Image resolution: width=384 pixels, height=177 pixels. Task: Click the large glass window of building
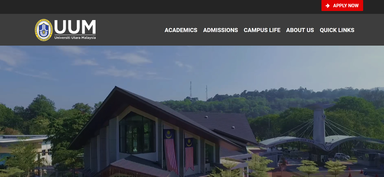point(137,133)
